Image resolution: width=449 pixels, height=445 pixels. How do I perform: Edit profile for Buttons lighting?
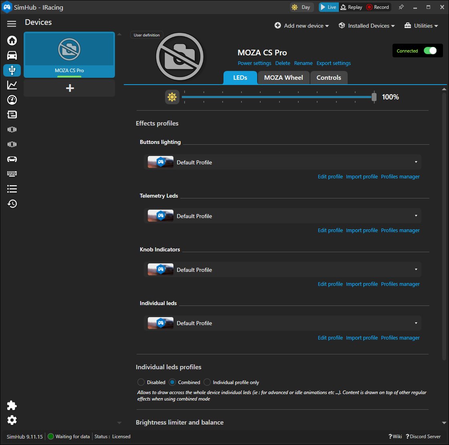pyautogui.click(x=330, y=176)
